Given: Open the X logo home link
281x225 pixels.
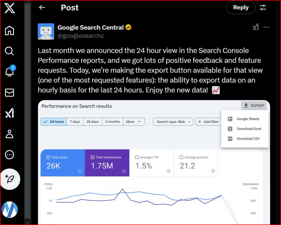Looking at the screenshot, I should click(x=10, y=8).
